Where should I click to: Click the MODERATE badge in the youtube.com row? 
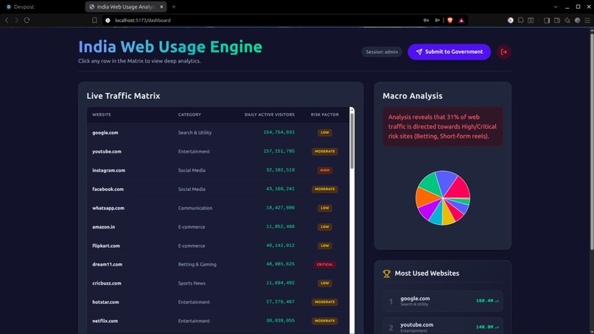point(325,151)
